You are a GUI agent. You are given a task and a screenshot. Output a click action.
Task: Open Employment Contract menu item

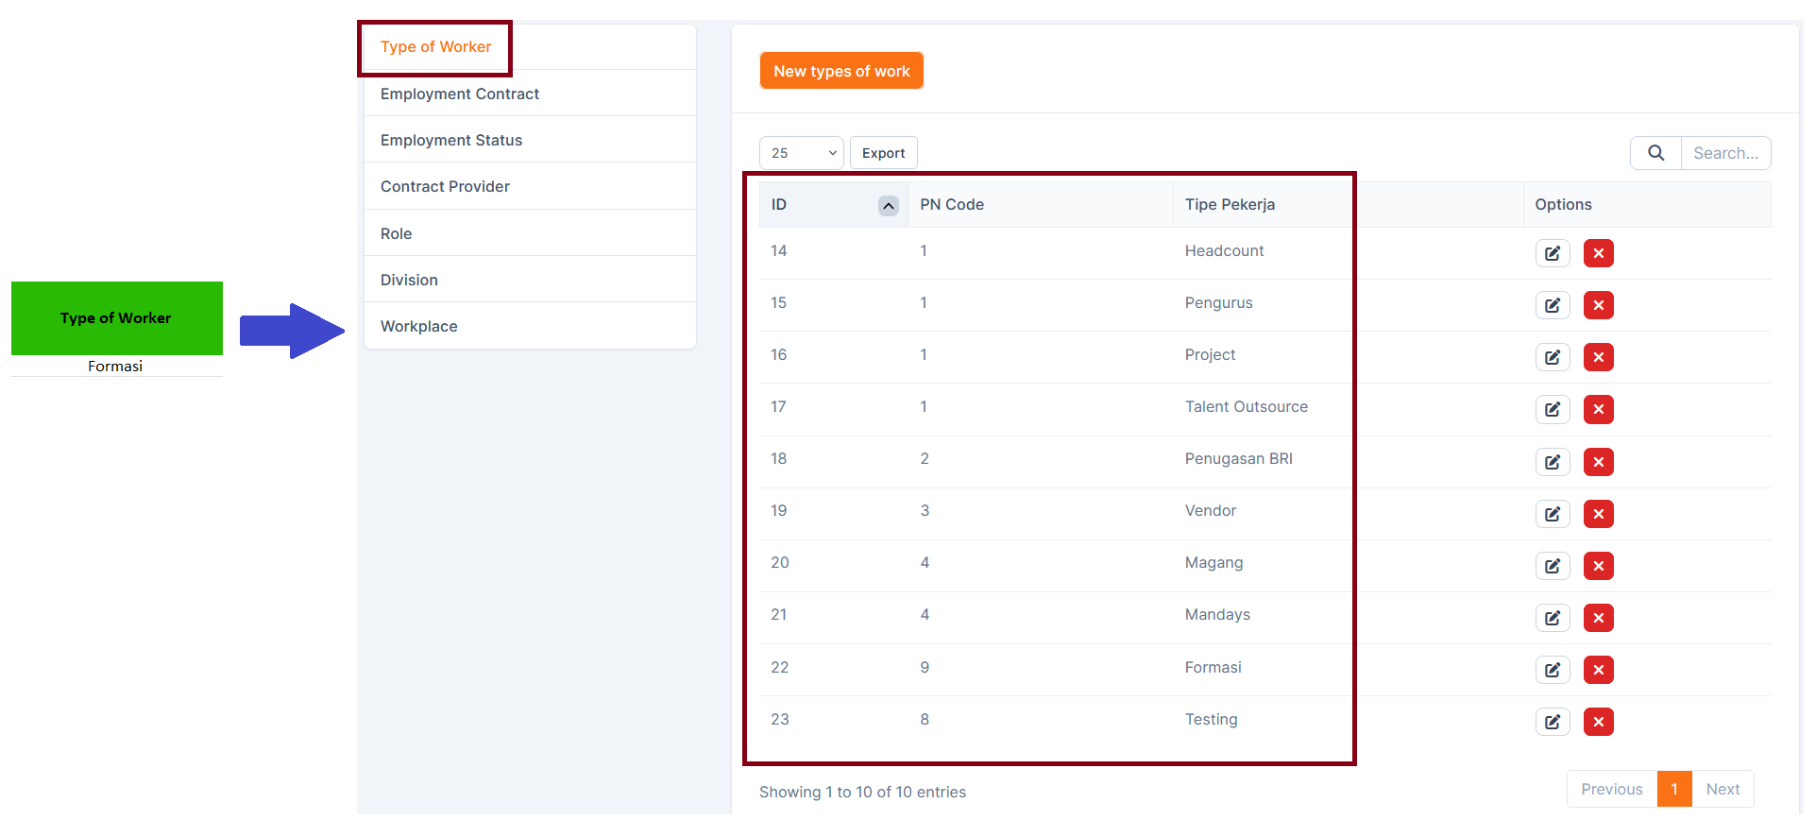460,94
